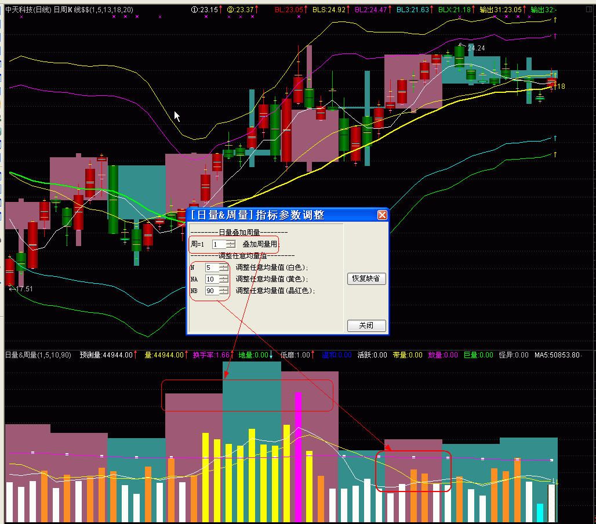Image resolution: width=596 pixels, height=524 pixels.
Task: Click the 日量&周量(1,5,10,90) volume indicator label
Action: point(38,355)
